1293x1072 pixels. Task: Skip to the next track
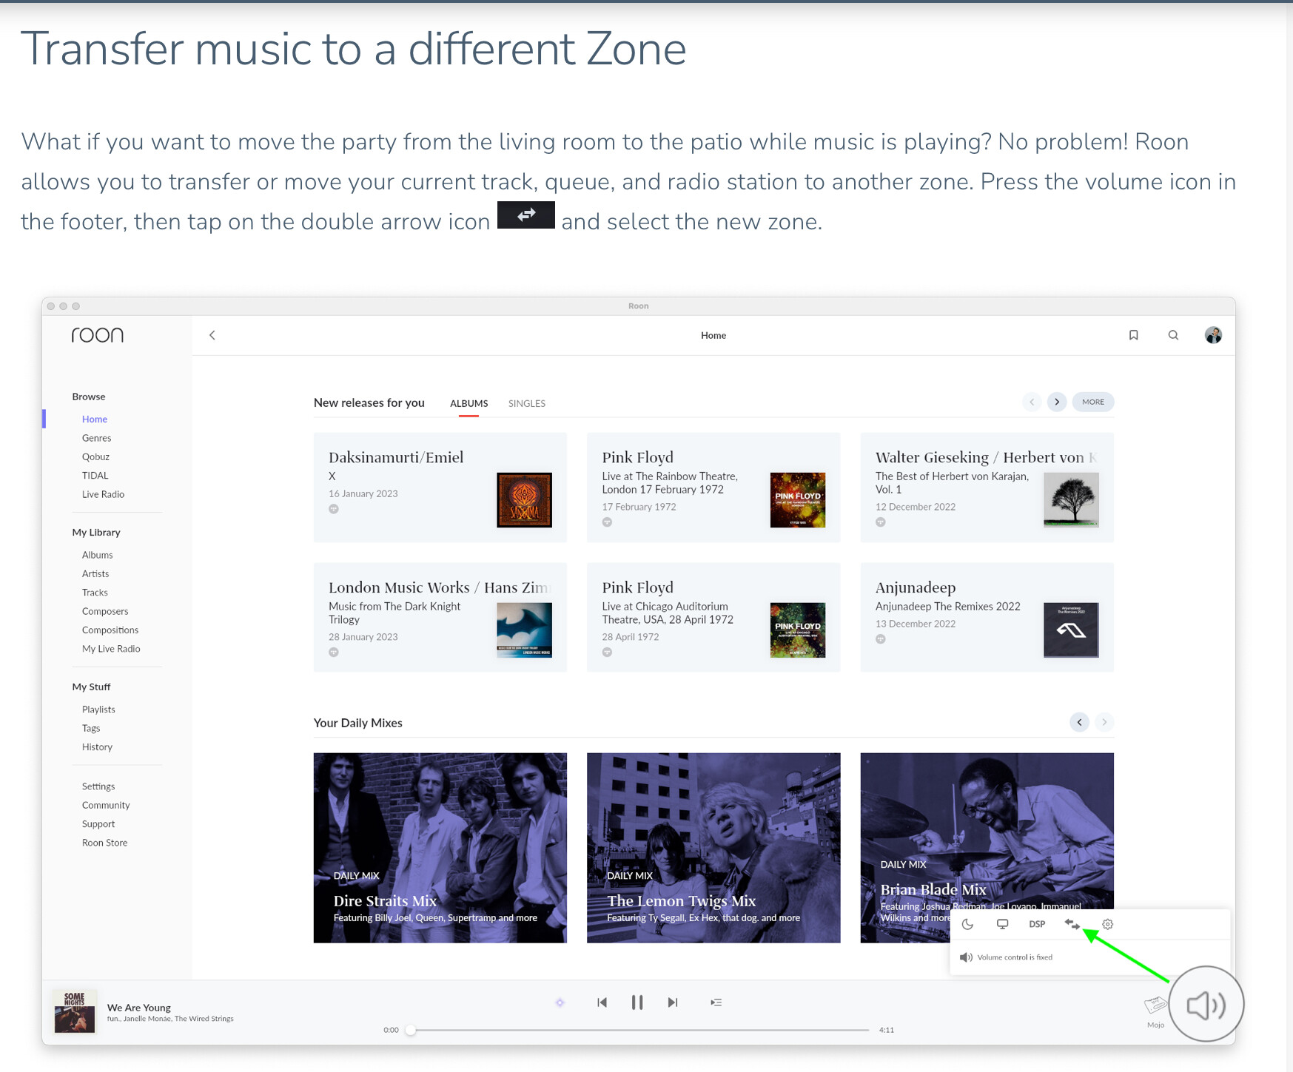tap(672, 1002)
